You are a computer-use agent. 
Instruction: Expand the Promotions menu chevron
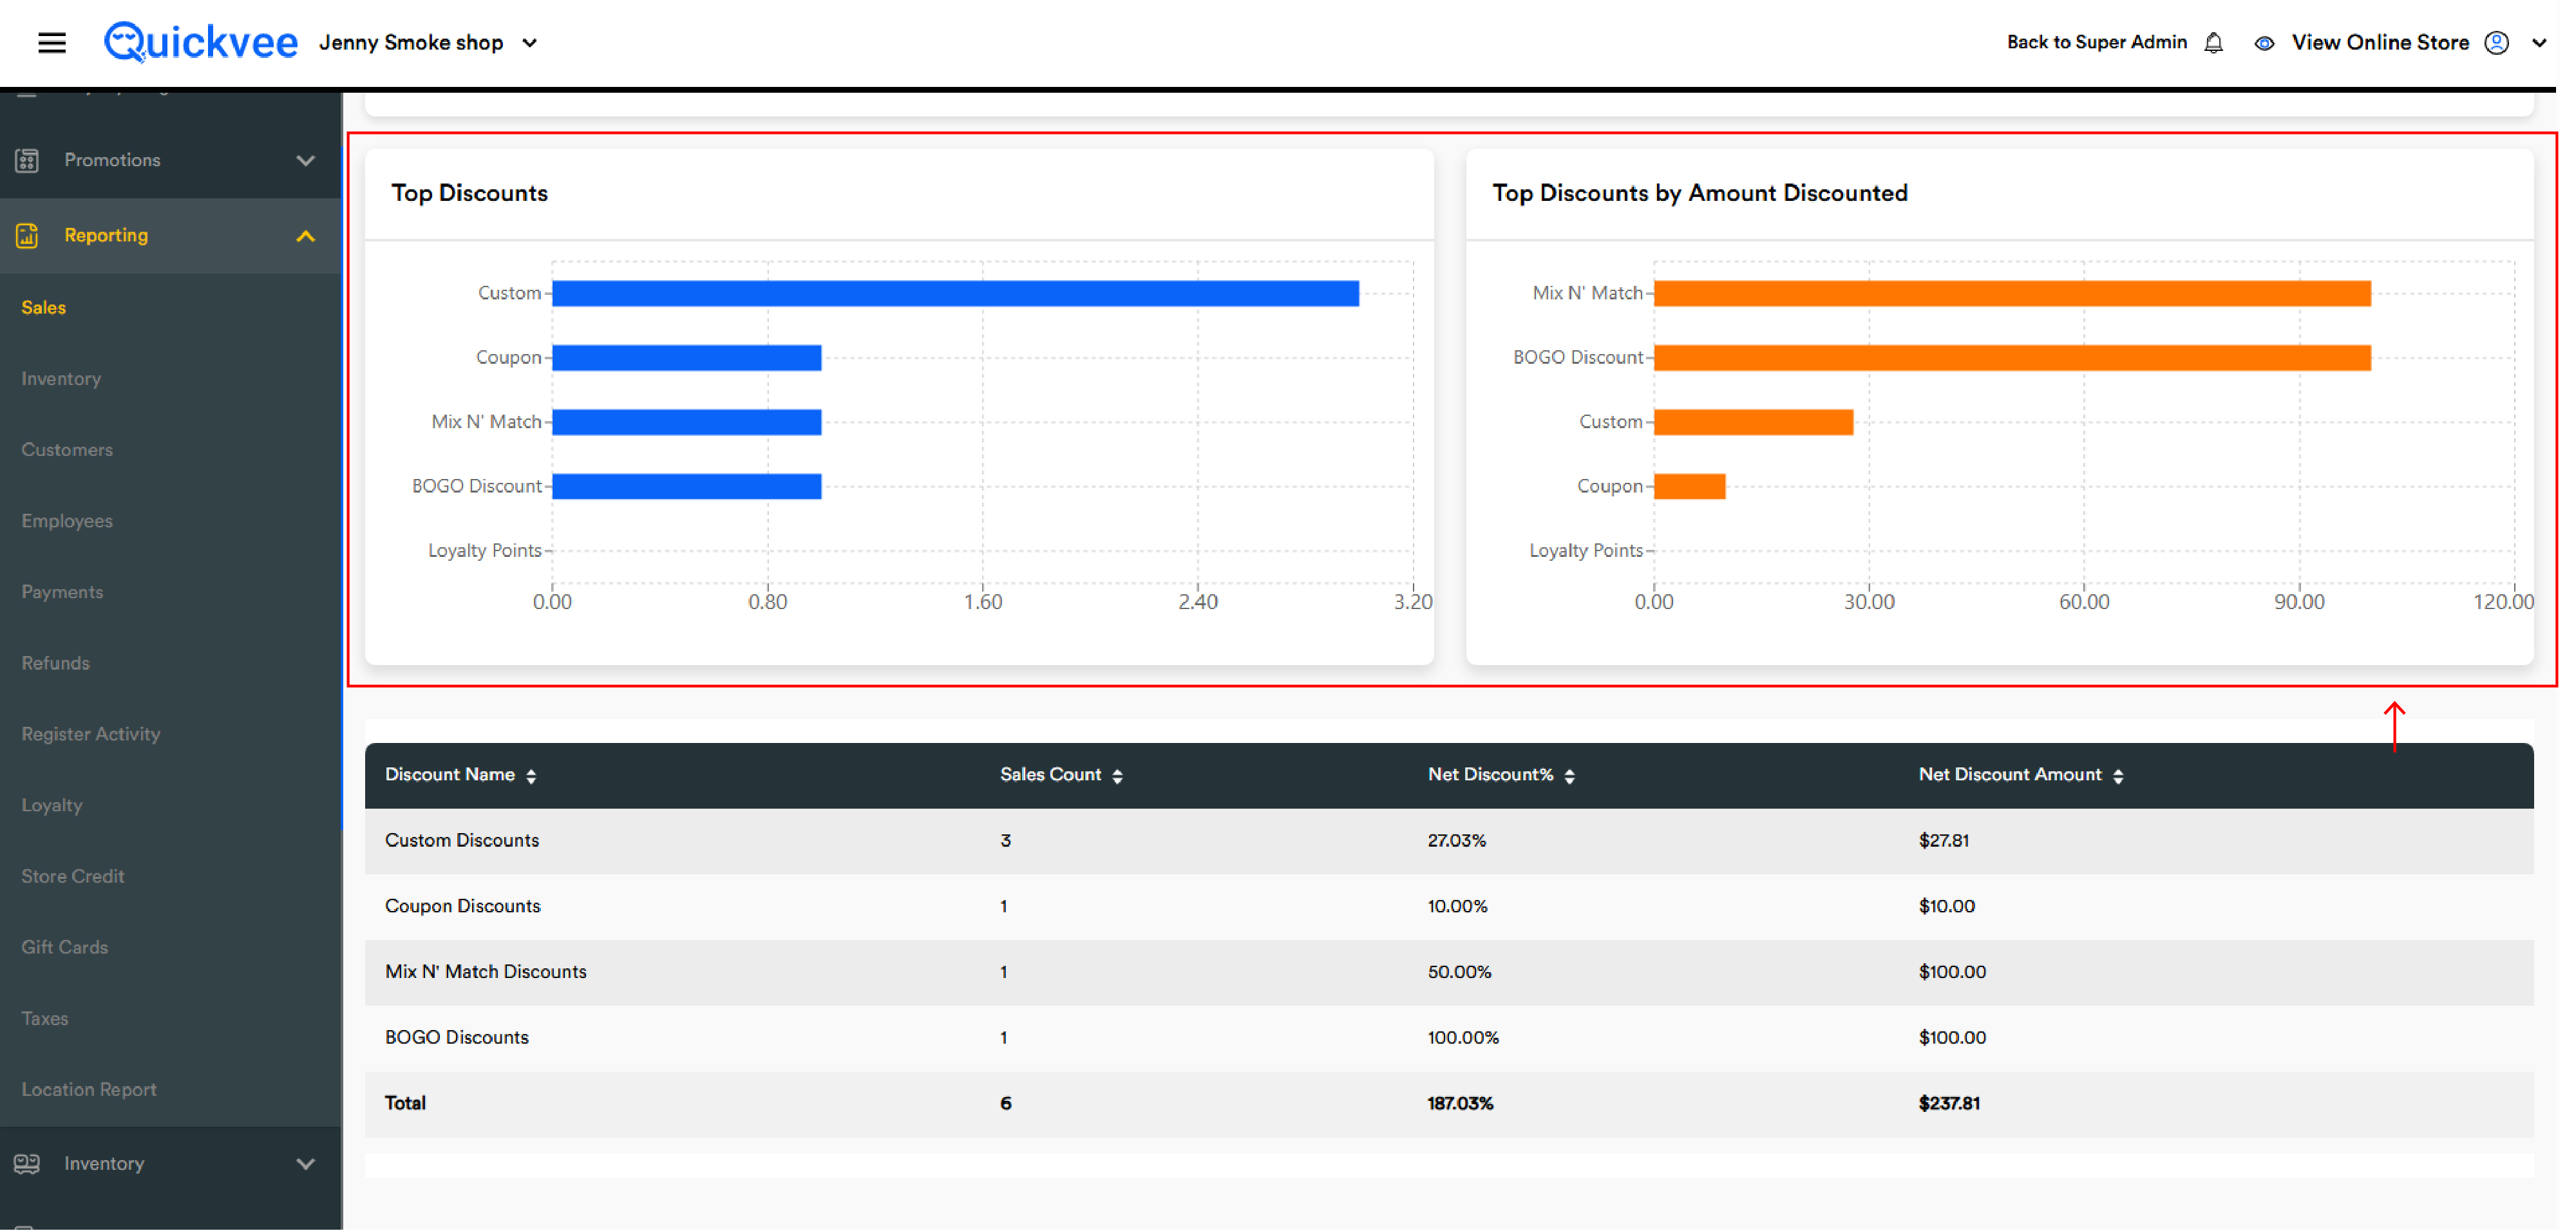tap(306, 160)
